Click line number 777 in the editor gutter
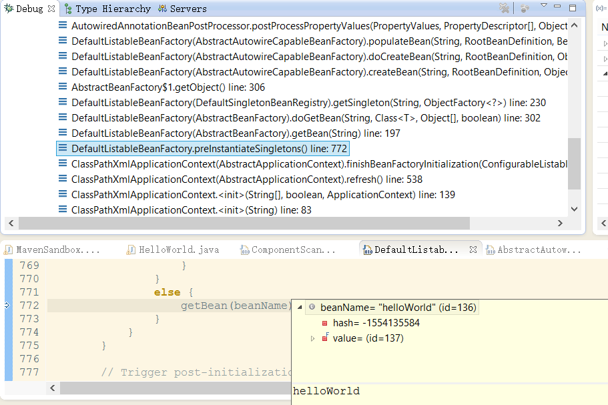 click(29, 372)
